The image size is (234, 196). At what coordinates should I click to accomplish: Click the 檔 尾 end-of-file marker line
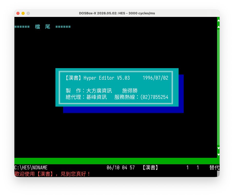43,27
